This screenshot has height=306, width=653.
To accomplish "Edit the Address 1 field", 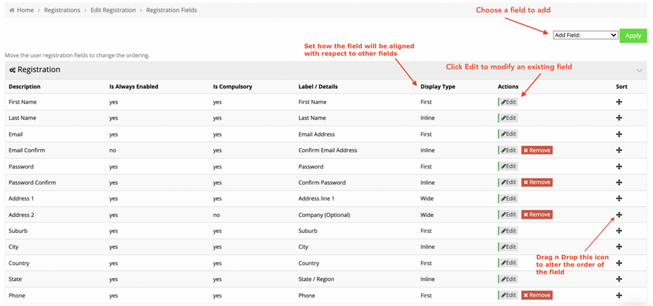I will coord(508,199).
